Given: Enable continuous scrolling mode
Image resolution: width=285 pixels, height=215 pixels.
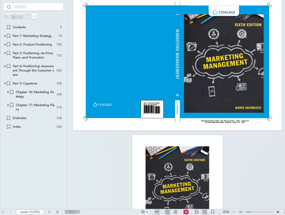Looking at the screenshot, I should coord(157,212).
